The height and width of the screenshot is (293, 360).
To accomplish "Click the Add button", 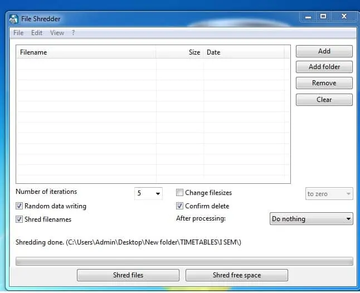I will click(x=324, y=51).
